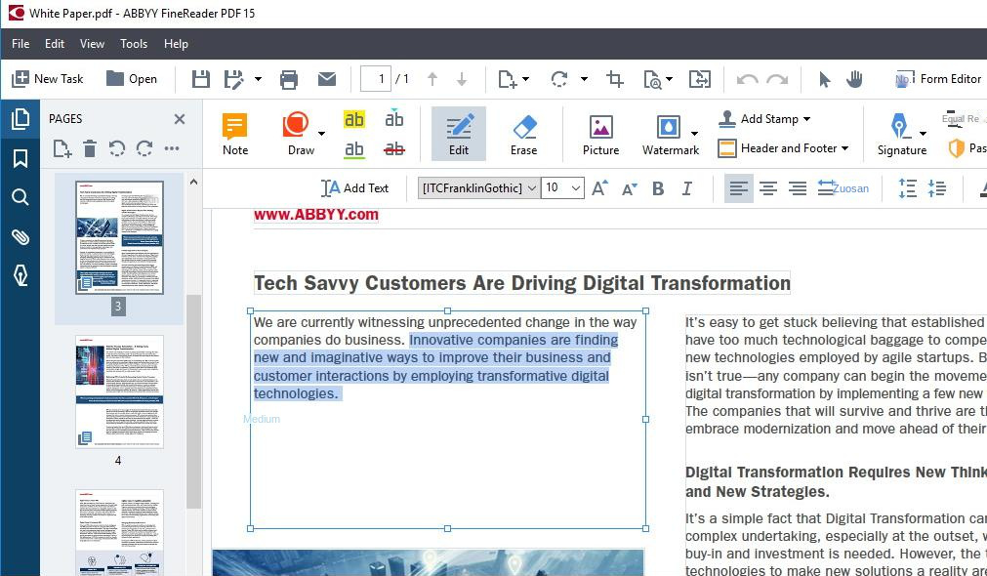Select the Signature tool

[899, 130]
